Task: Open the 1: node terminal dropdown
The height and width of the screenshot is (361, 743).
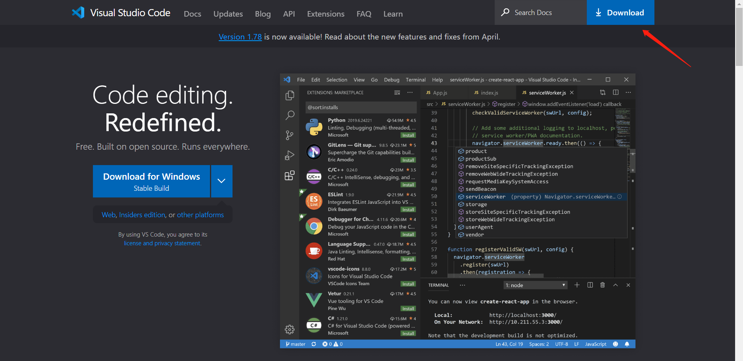Action: [535, 285]
